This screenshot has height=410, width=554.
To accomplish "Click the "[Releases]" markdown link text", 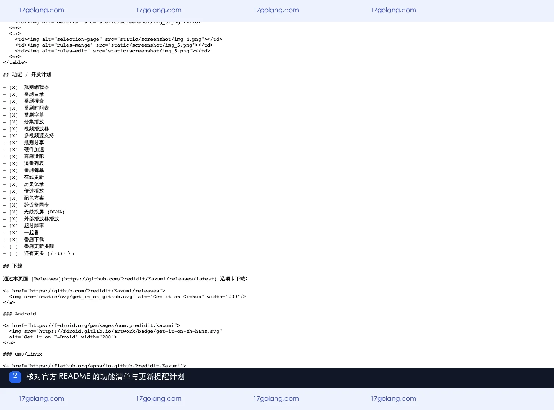I will pyautogui.click(x=47, y=279).
